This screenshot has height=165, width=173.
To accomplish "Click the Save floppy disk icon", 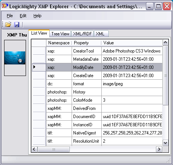I will [17, 25].
